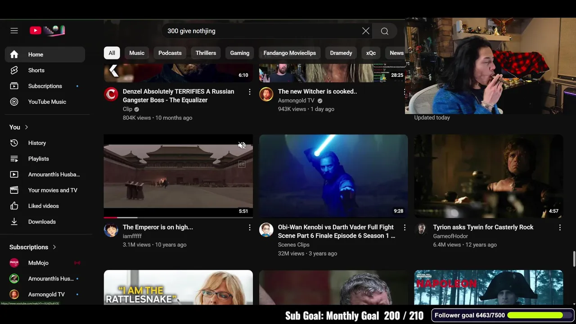Open the hamburger guide menu
576x324 pixels.
click(x=14, y=31)
